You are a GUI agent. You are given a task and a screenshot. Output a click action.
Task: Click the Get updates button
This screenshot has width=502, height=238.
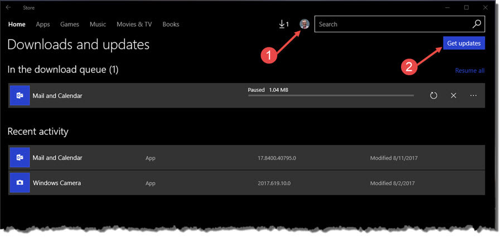point(464,43)
